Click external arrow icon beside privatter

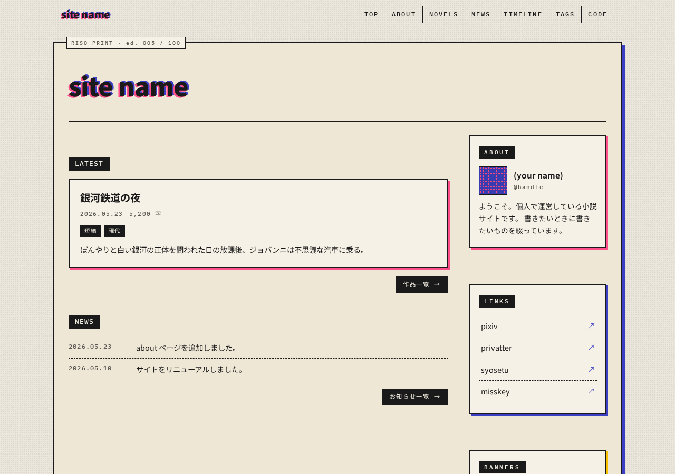591,347
